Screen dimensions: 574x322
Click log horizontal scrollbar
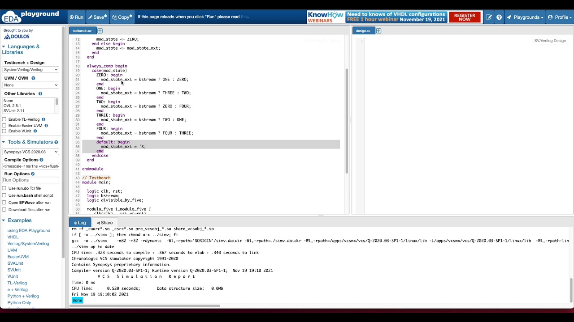[146, 306]
